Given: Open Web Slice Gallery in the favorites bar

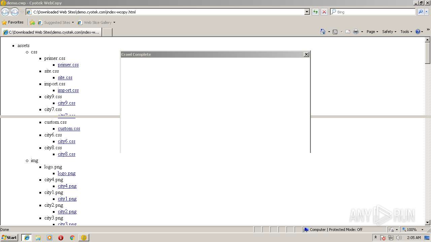Looking at the screenshot, I should click(96, 23).
